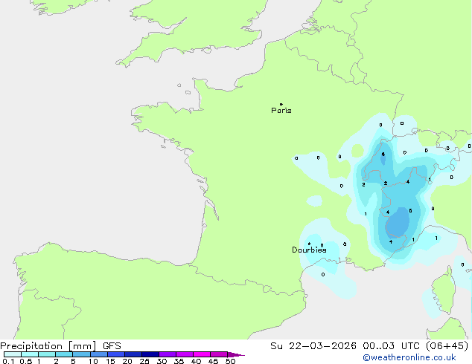
Task: Click the '00..03 UTC' time range text
Action: coord(391,346)
